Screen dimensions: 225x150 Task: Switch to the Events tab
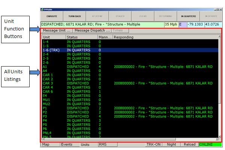tap(69, 144)
